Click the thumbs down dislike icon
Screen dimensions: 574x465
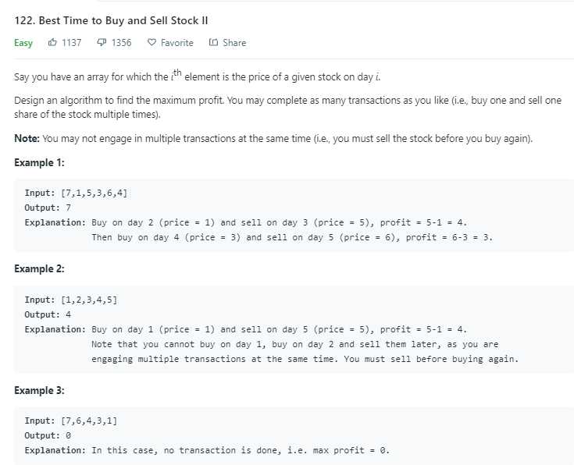[102, 42]
